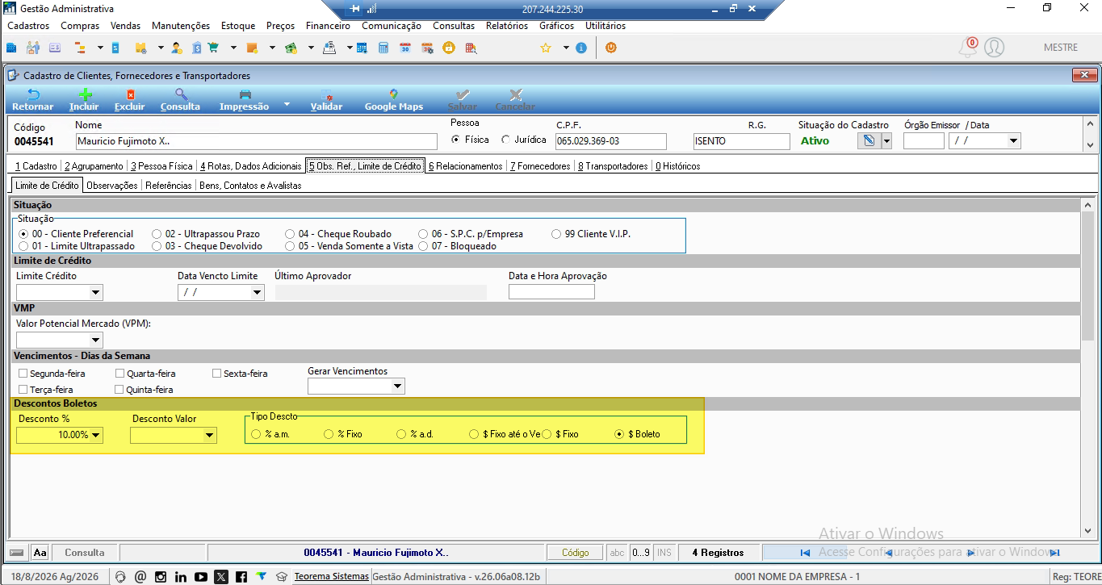1102x585 pixels.
Task: Open the calculator icon in top toolbar
Action: [383, 48]
